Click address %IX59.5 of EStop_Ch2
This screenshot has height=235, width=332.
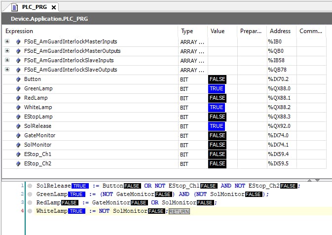click(278, 163)
